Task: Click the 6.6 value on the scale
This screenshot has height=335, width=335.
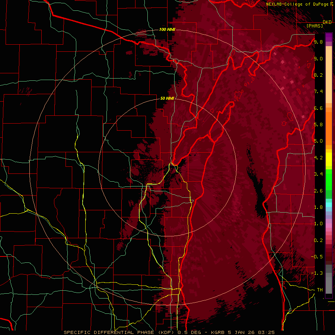Action: tap(318, 108)
